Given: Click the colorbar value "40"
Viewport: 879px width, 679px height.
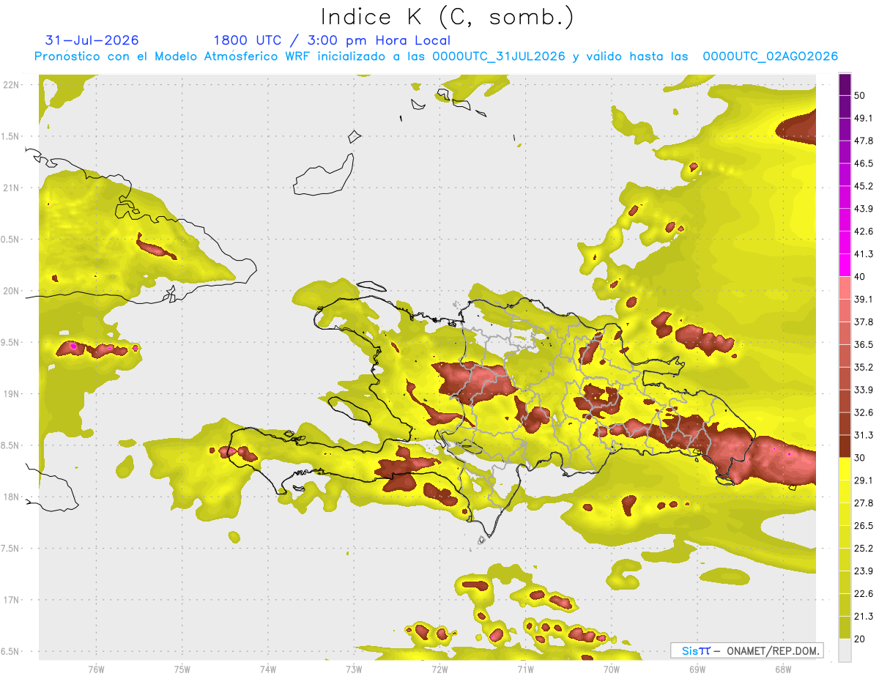Looking at the screenshot, I should [860, 277].
